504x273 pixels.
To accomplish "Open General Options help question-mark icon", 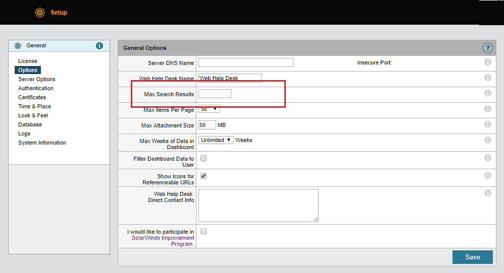I will 488,48.
